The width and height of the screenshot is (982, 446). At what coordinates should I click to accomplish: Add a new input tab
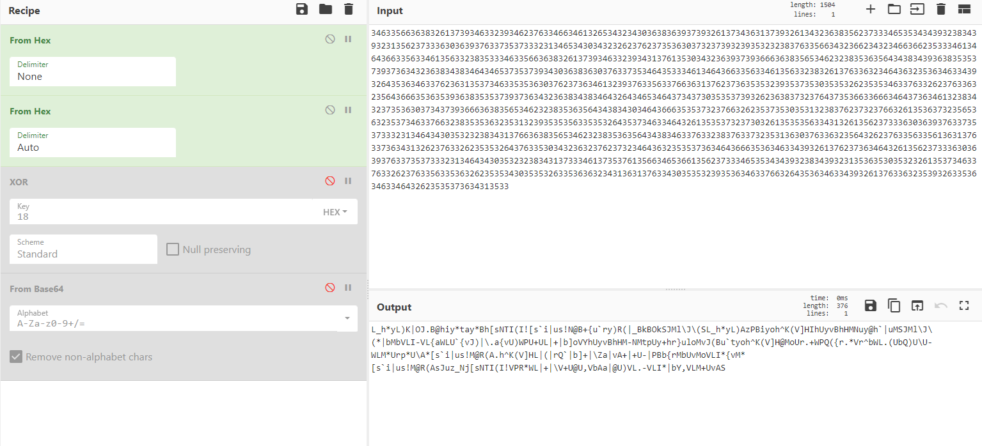coord(870,9)
